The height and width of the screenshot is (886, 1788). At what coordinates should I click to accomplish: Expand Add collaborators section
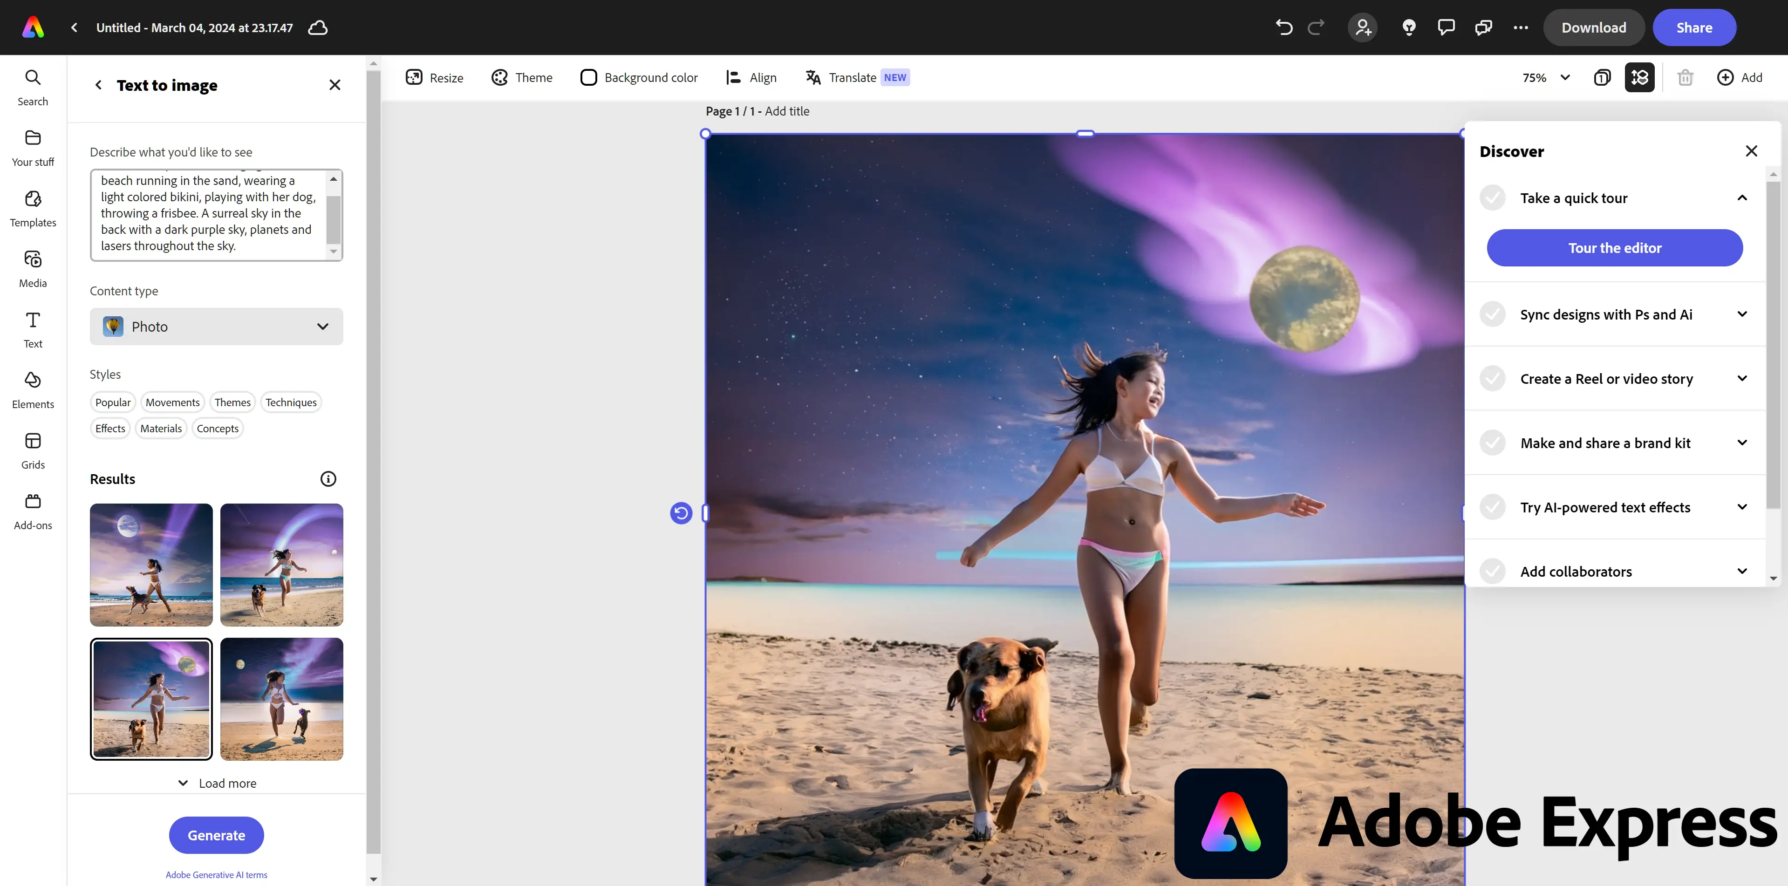point(1742,571)
